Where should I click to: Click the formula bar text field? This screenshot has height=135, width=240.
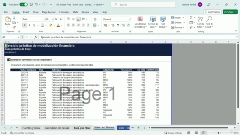[x=137, y=37]
